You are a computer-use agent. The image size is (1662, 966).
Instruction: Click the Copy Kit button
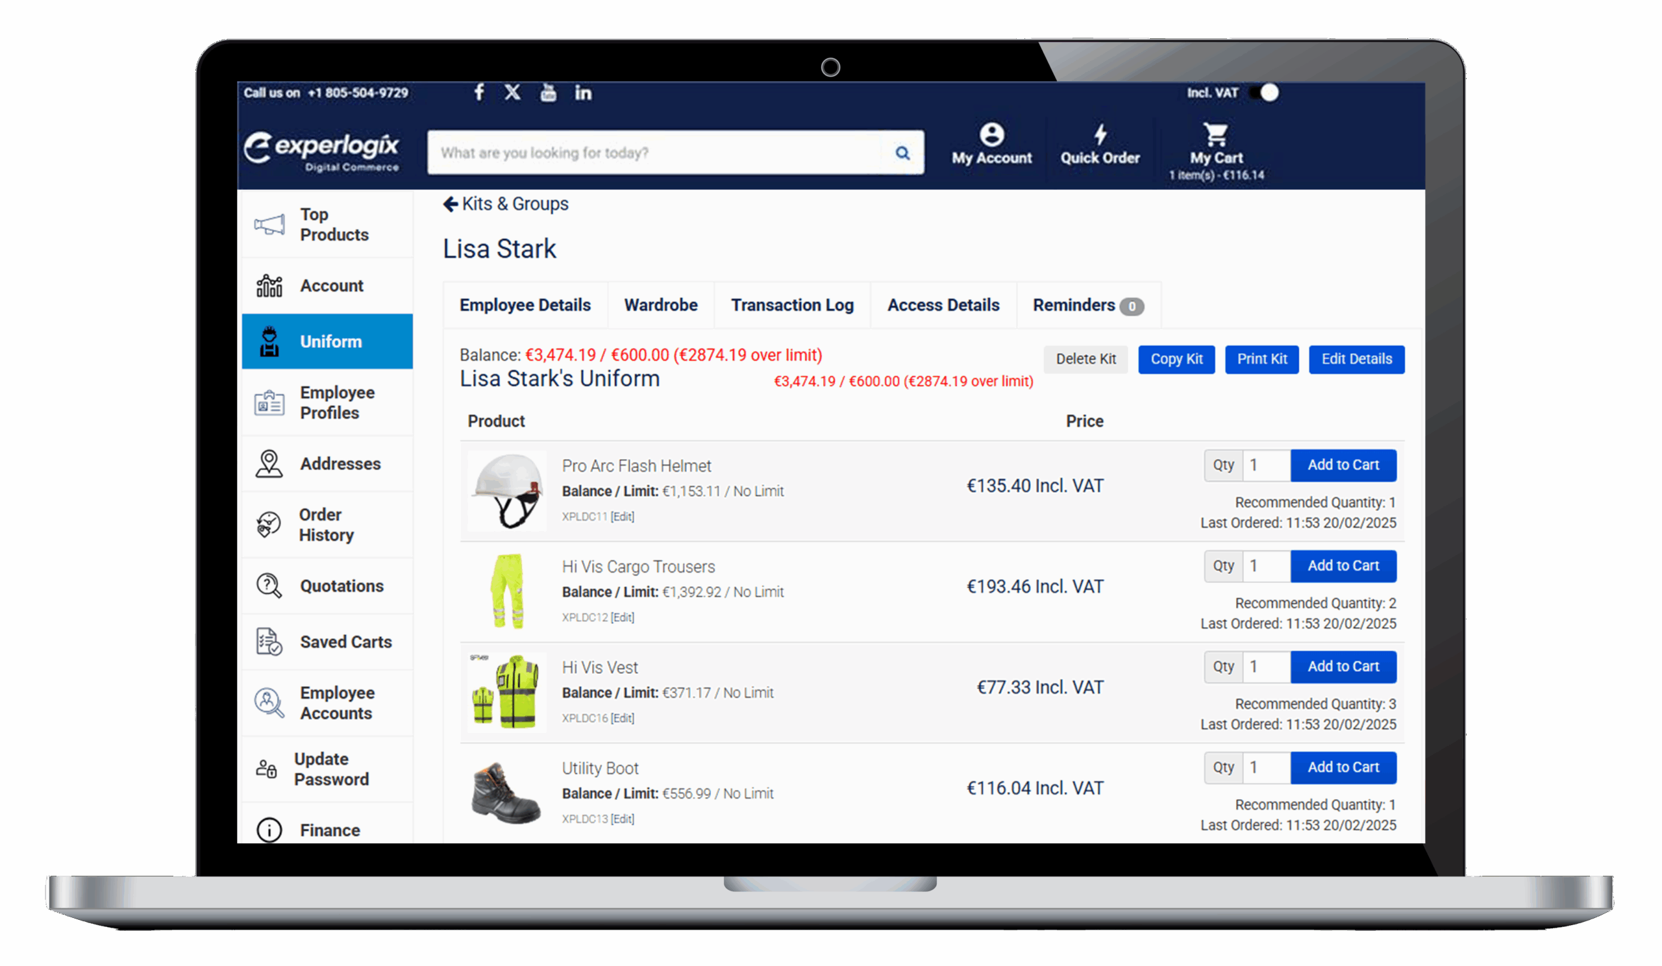[x=1176, y=360]
